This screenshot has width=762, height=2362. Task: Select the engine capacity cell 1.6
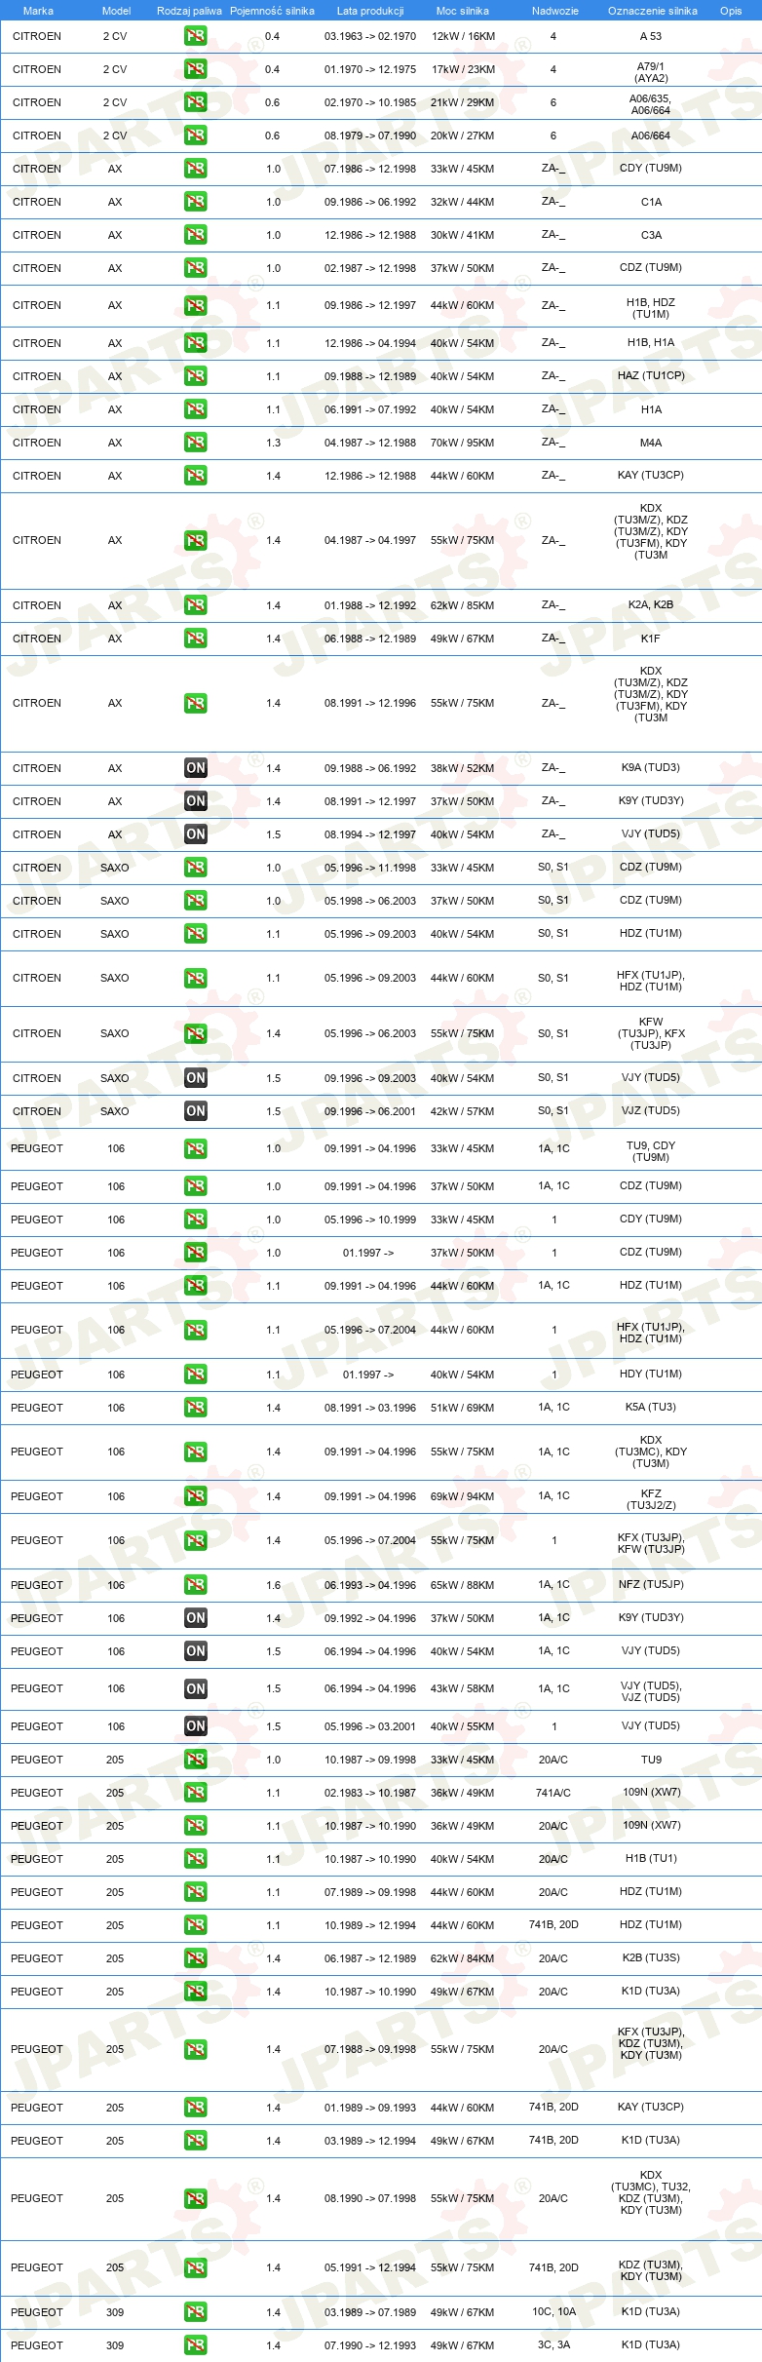(x=273, y=1585)
